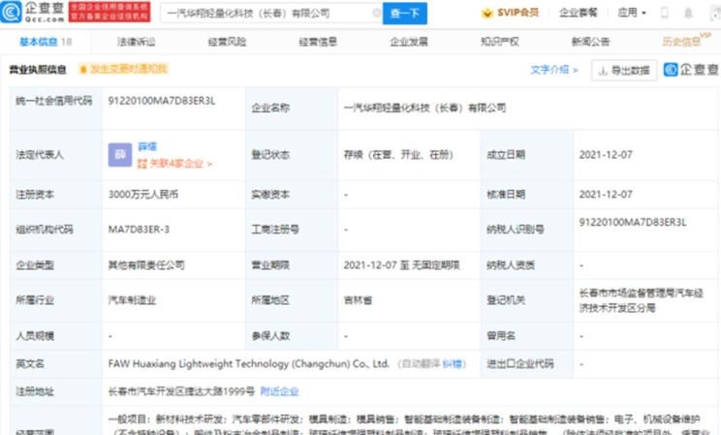Click the 汽车制造业 industry value
This screenshot has height=435, width=721.
pyautogui.click(x=132, y=300)
